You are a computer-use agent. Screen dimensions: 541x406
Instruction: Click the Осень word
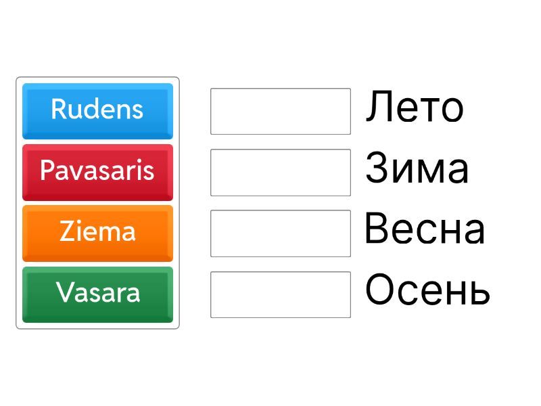tap(427, 290)
